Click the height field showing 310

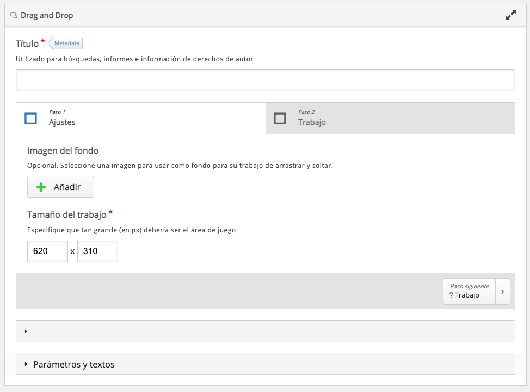click(x=98, y=251)
